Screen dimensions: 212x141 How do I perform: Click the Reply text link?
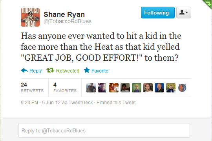(x=36, y=71)
